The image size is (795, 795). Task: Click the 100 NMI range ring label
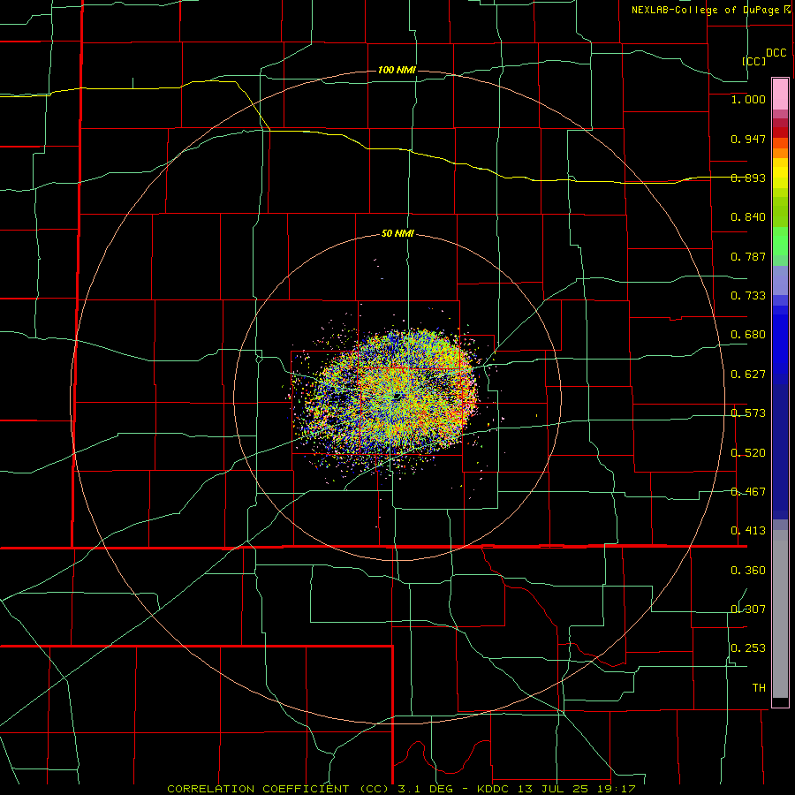[397, 70]
